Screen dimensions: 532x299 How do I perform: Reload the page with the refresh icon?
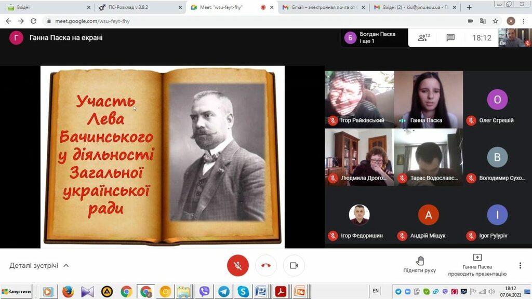pyautogui.click(x=34, y=21)
